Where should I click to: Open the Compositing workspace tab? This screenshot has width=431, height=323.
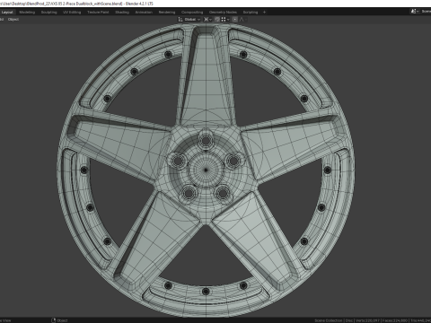click(192, 13)
